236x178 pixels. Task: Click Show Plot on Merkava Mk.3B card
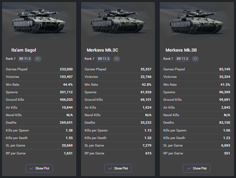196,168
